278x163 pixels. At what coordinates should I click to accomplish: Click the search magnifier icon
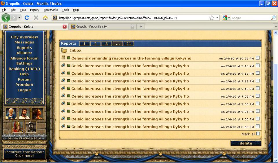pos(273,18)
